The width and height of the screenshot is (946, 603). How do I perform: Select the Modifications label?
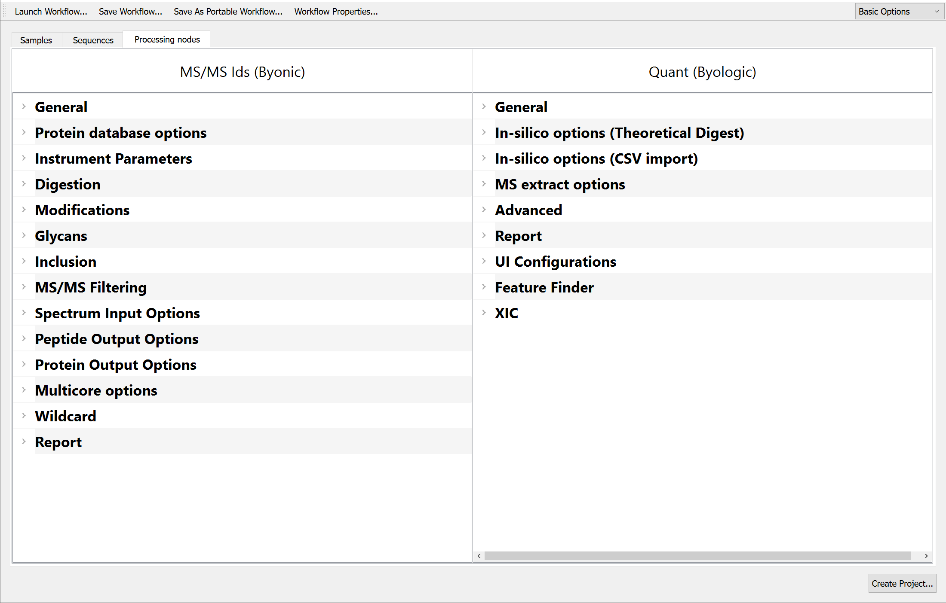tap(83, 210)
